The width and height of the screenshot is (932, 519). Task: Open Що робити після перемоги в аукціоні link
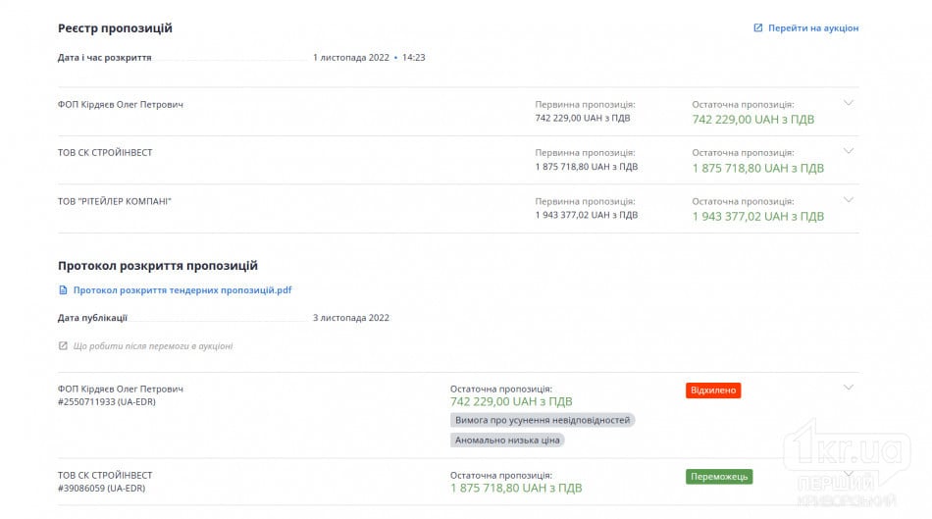[x=153, y=346]
